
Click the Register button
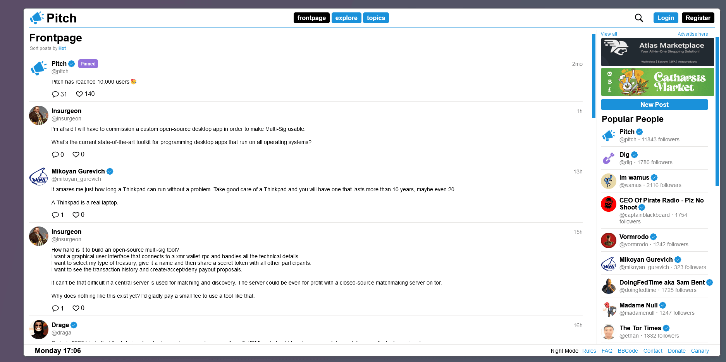[698, 18]
